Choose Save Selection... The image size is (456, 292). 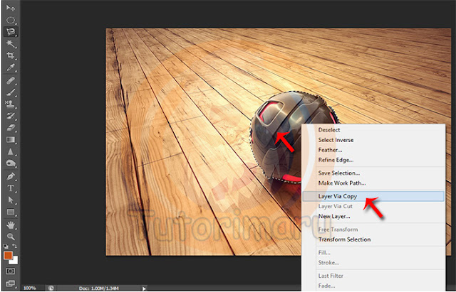pyautogui.click(x=339, y=173)
